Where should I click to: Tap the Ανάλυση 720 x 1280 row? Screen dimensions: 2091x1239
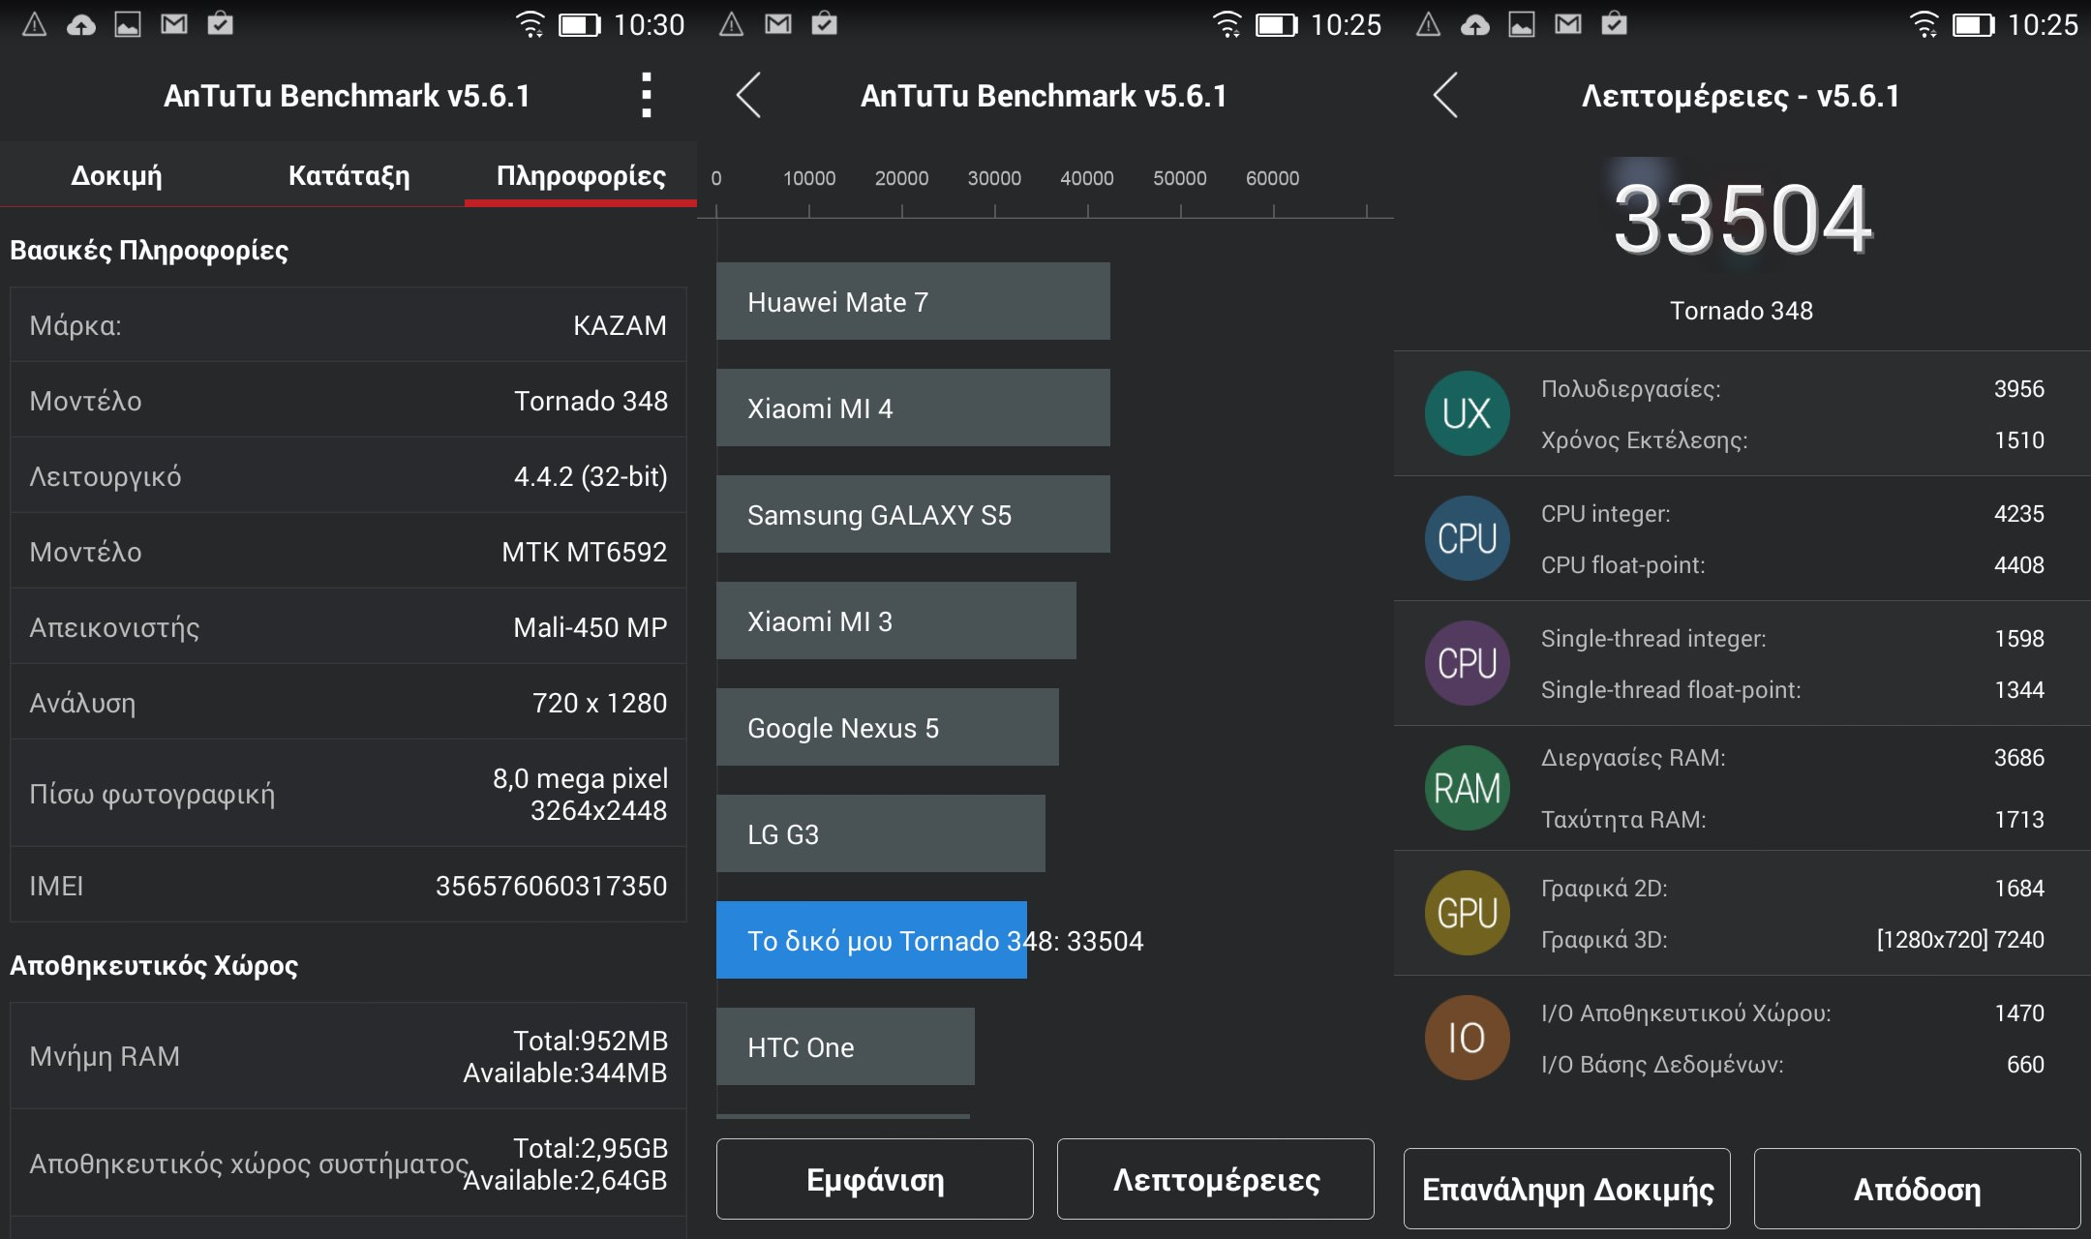click(x=348, y=703)
